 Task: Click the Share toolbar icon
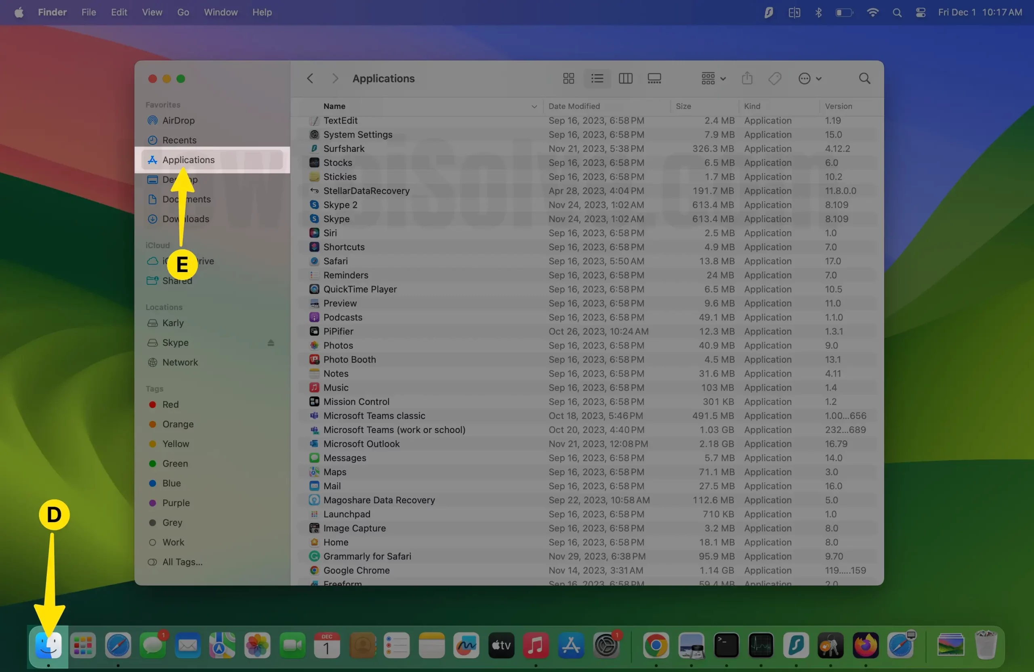747,79
